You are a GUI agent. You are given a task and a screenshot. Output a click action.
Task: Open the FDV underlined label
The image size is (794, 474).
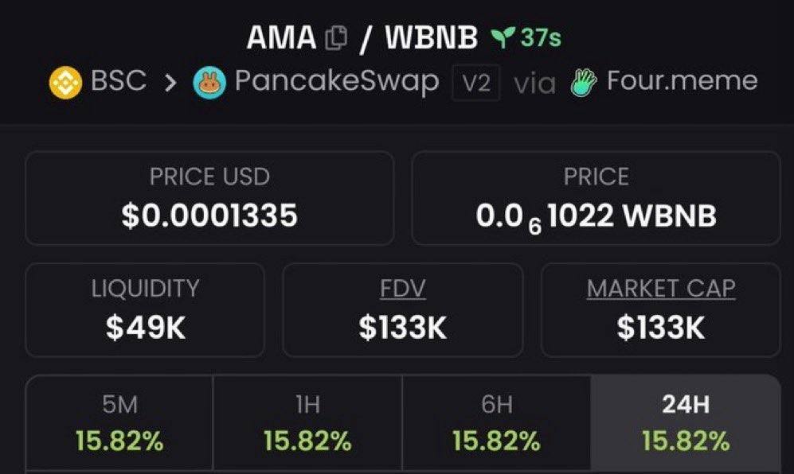403,289
